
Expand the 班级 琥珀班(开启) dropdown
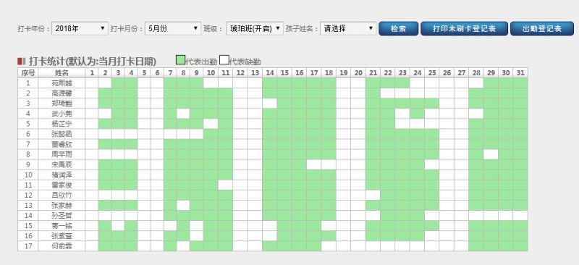255,28
